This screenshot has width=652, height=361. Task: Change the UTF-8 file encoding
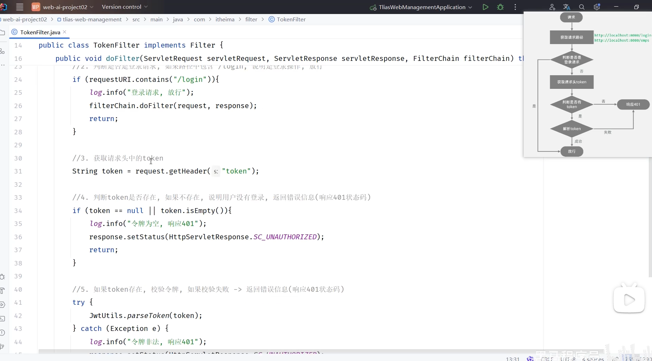(x=568, y=359)
